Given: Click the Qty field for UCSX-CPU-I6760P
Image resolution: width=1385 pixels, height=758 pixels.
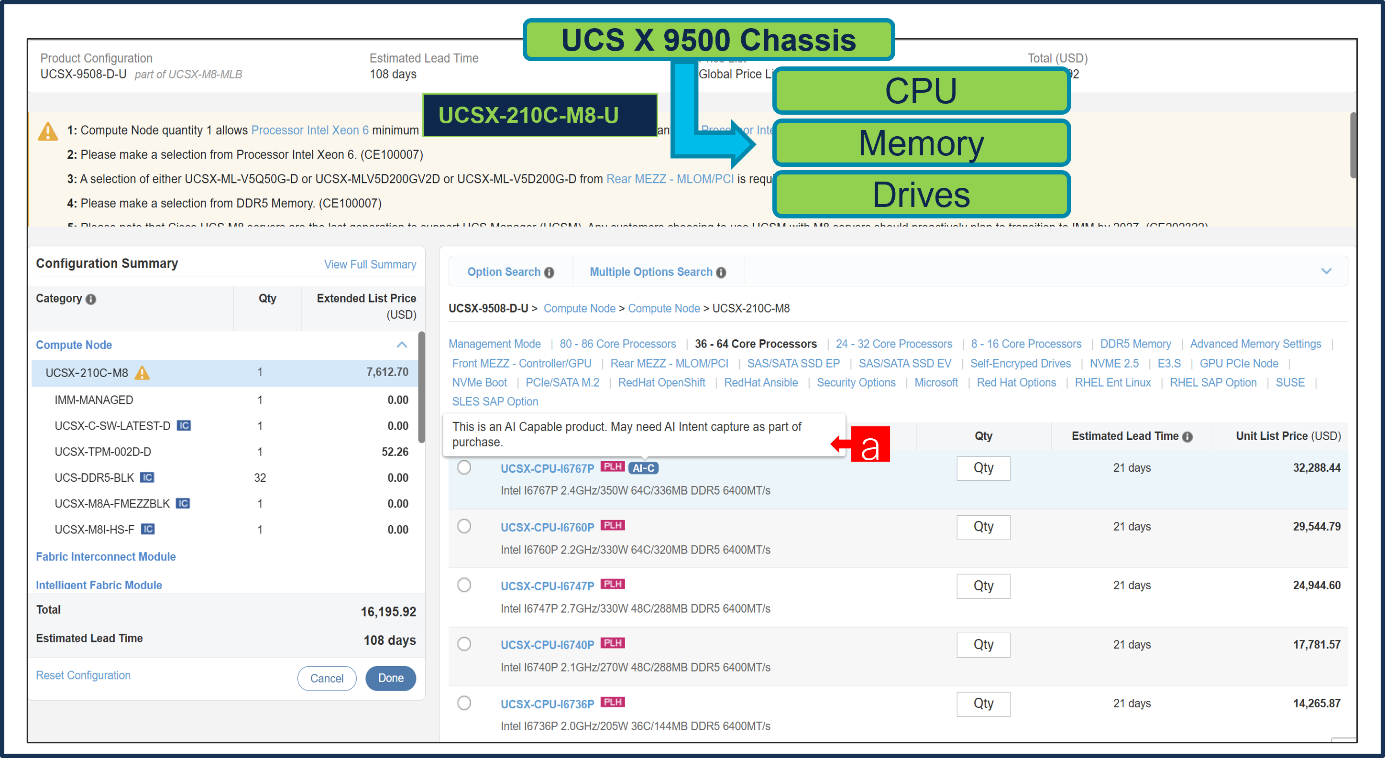Looking at the screenshot, I should click(983, 527).
